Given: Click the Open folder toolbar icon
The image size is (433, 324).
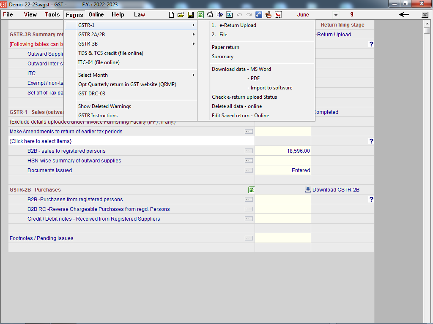Looking at the screenshot, I should [181, 15].
